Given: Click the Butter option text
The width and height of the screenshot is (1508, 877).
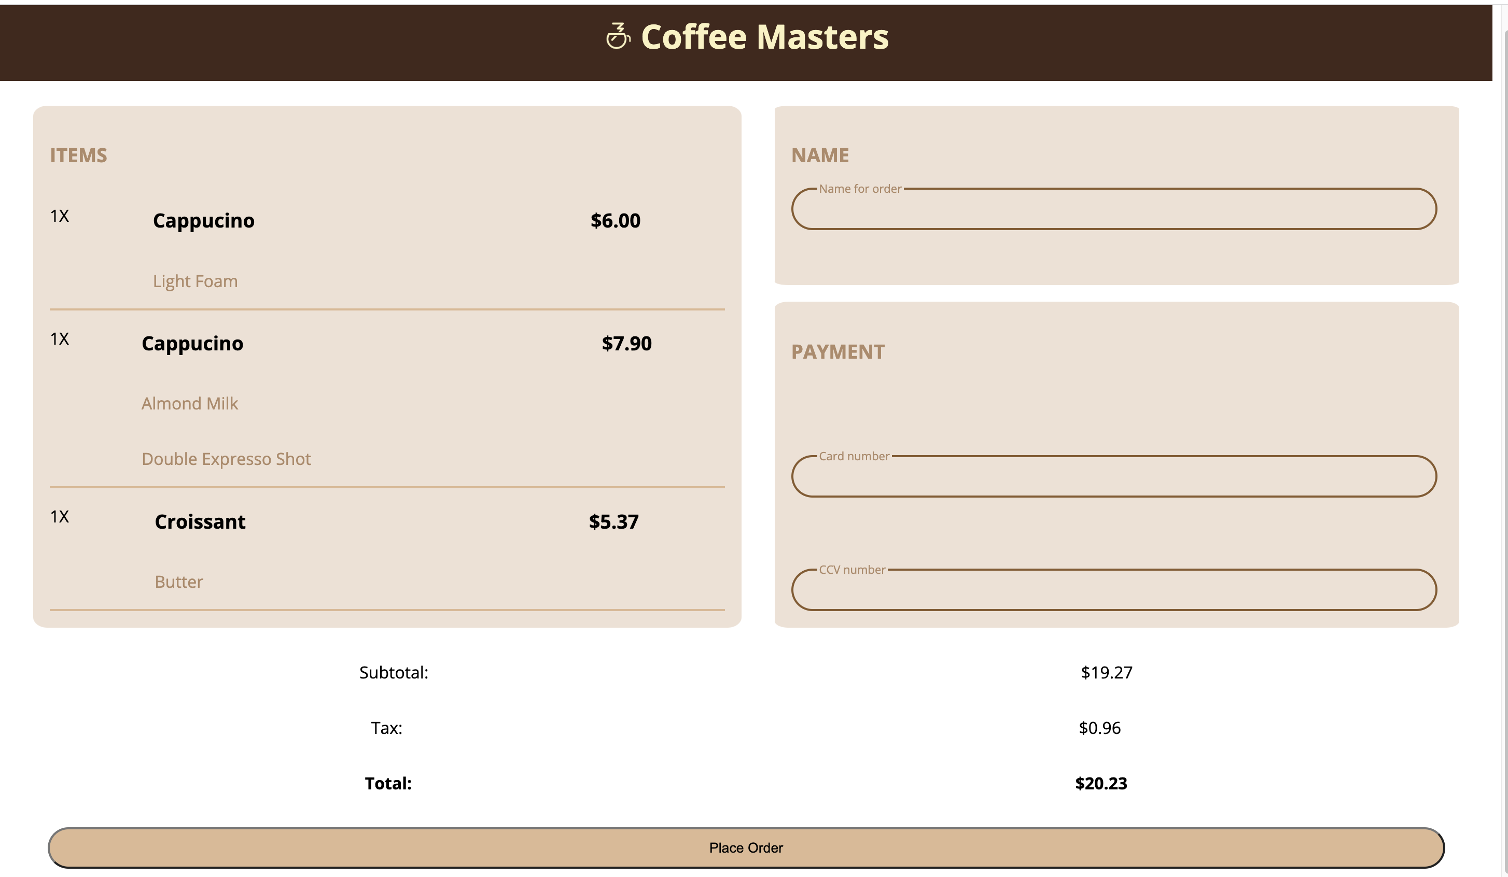Looking at the screenshot, I should [x=179, y=582].
